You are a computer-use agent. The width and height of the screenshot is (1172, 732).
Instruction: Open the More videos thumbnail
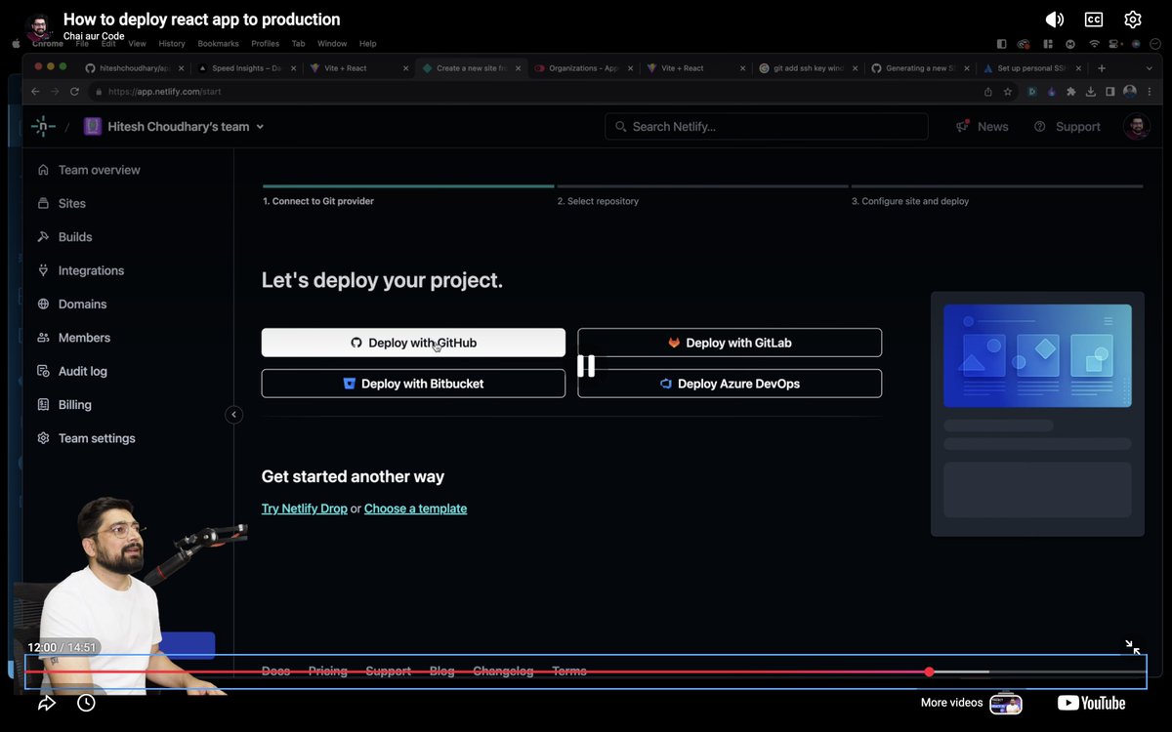1005,703
